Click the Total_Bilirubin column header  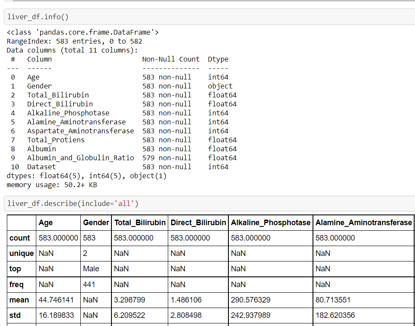click(x=140, y=223)
